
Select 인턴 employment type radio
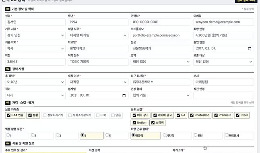pos(196,135)
